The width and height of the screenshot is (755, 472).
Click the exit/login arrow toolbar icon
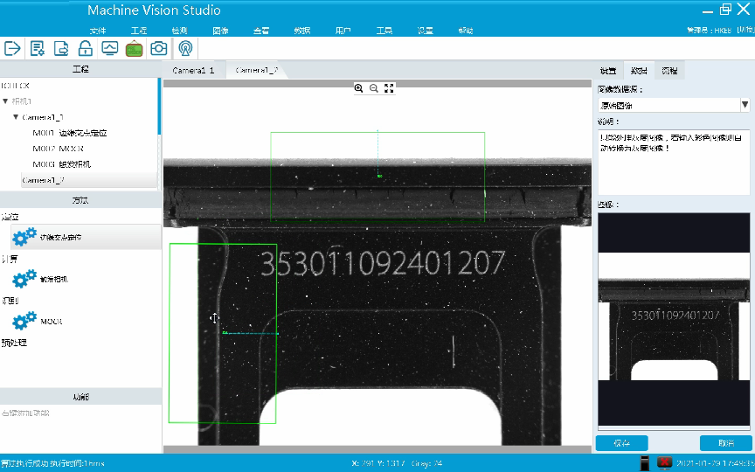coord(13,49)
